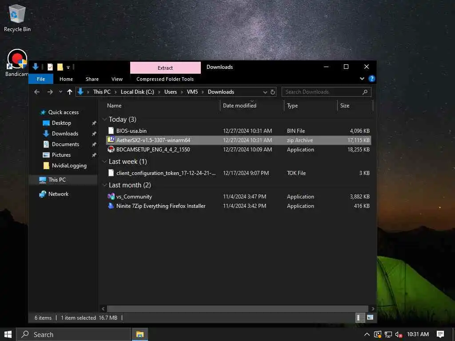Select This PC in navigation pane
Image resolution: width=455 pixels, height=341 pixels.
click(x=57, y=180)
